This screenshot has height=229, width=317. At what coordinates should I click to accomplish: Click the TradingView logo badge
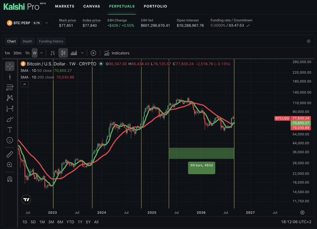[x=26, y=200]
